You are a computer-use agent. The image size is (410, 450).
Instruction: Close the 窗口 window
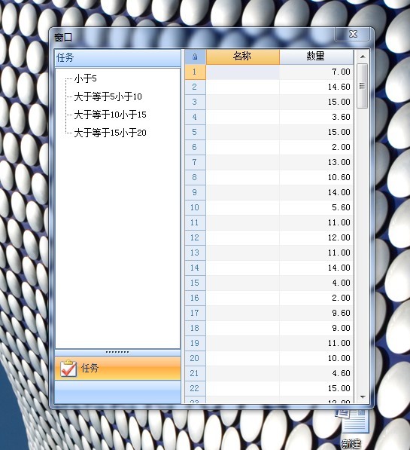353,34
